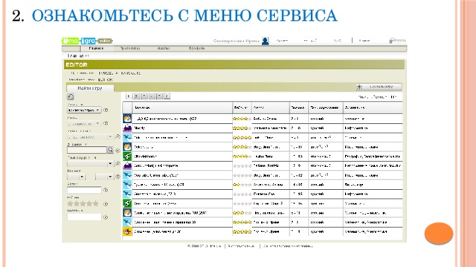
Task: Click the help icon next to the Автор field
Action: click(106, 190)
